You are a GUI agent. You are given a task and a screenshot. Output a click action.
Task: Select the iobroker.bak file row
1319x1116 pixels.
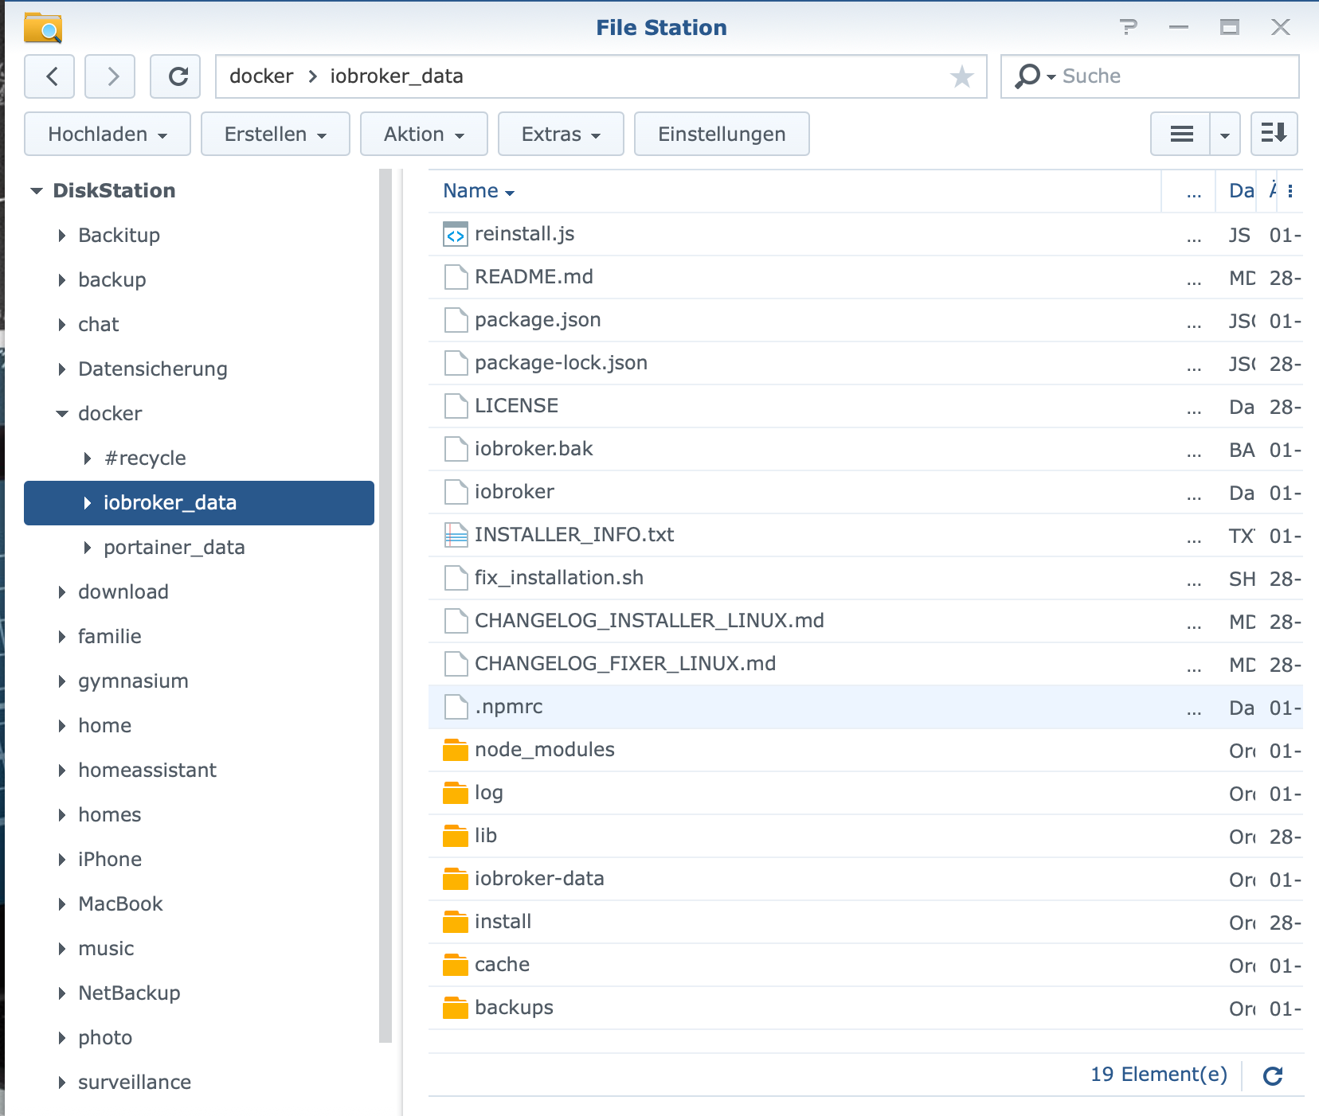point(865,449)
